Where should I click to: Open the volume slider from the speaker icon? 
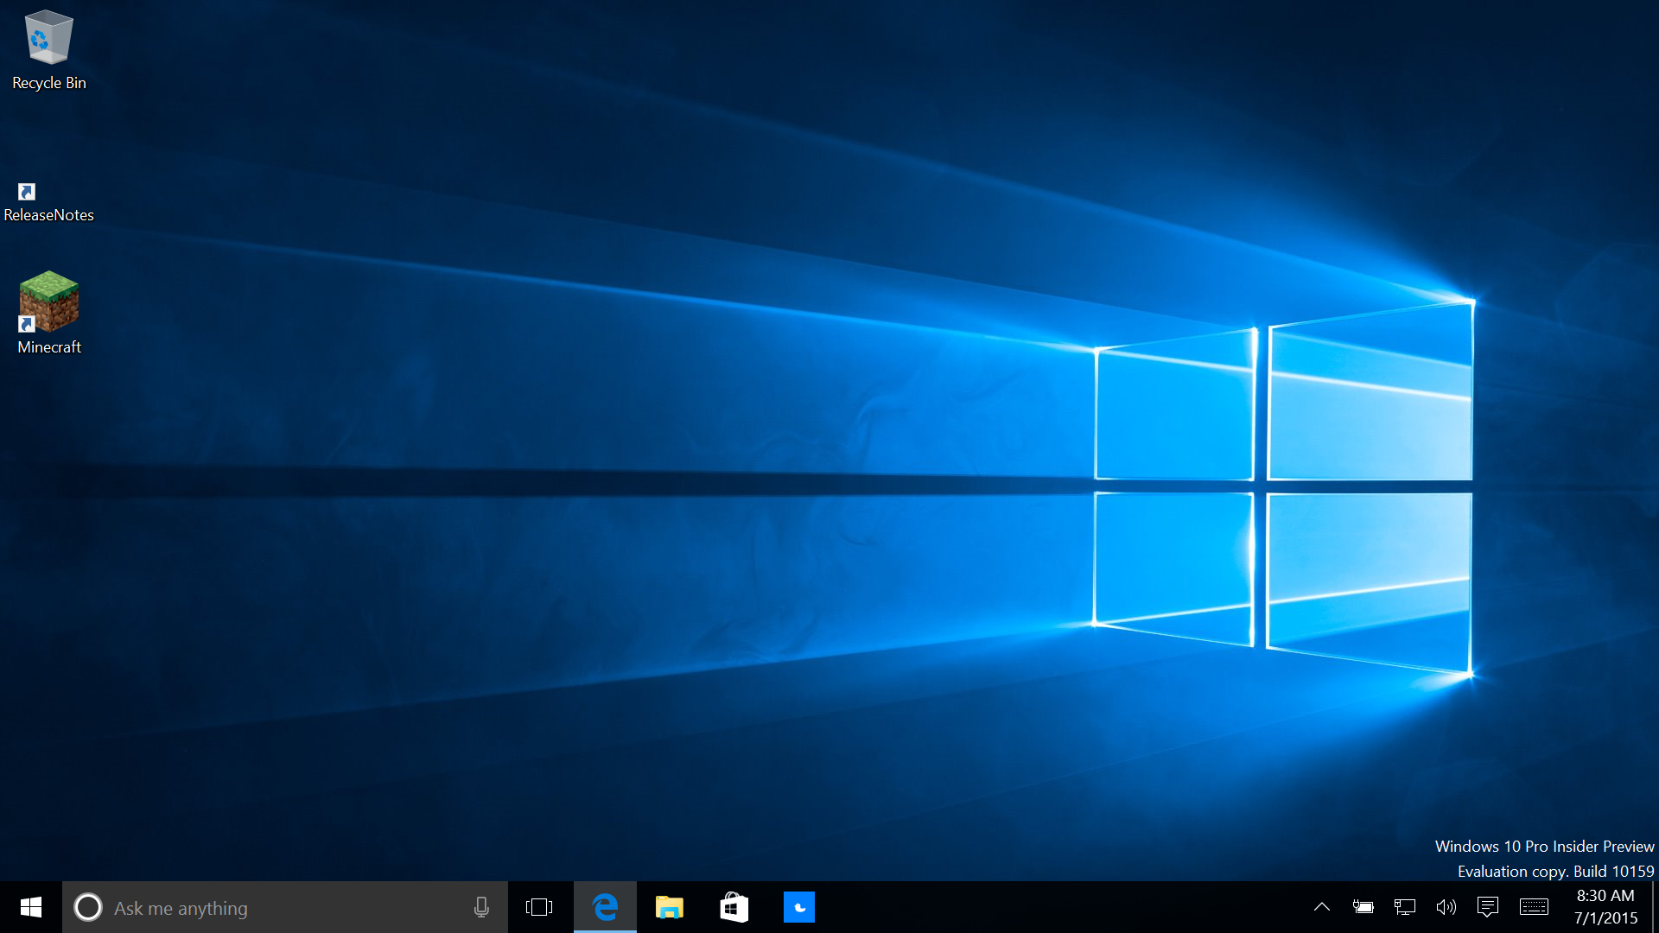pos(1446,907)
